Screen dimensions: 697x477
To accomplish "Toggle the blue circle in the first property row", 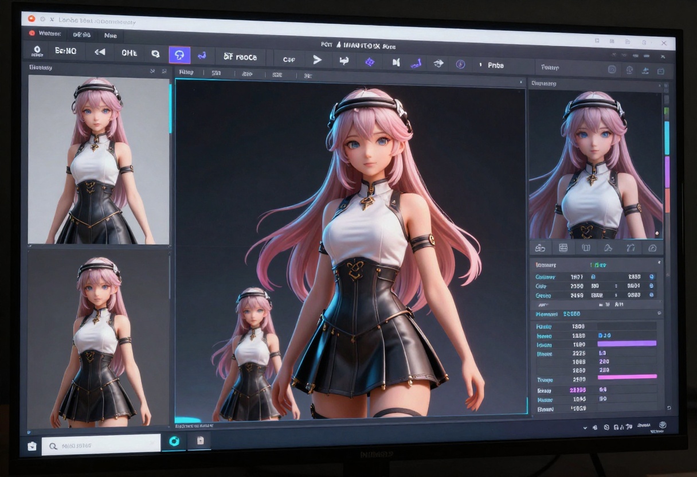I will (x=651, y=276).
